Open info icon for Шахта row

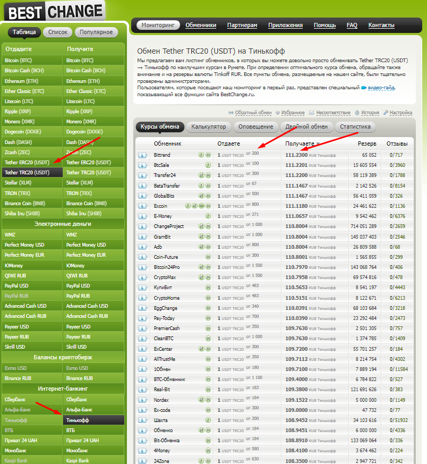click(142, 420)
